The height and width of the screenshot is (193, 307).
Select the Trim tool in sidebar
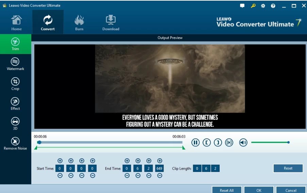point(15,44)
